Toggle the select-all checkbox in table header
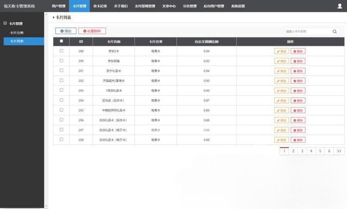Viewport: 347px width, 209px height. point(61,41)
